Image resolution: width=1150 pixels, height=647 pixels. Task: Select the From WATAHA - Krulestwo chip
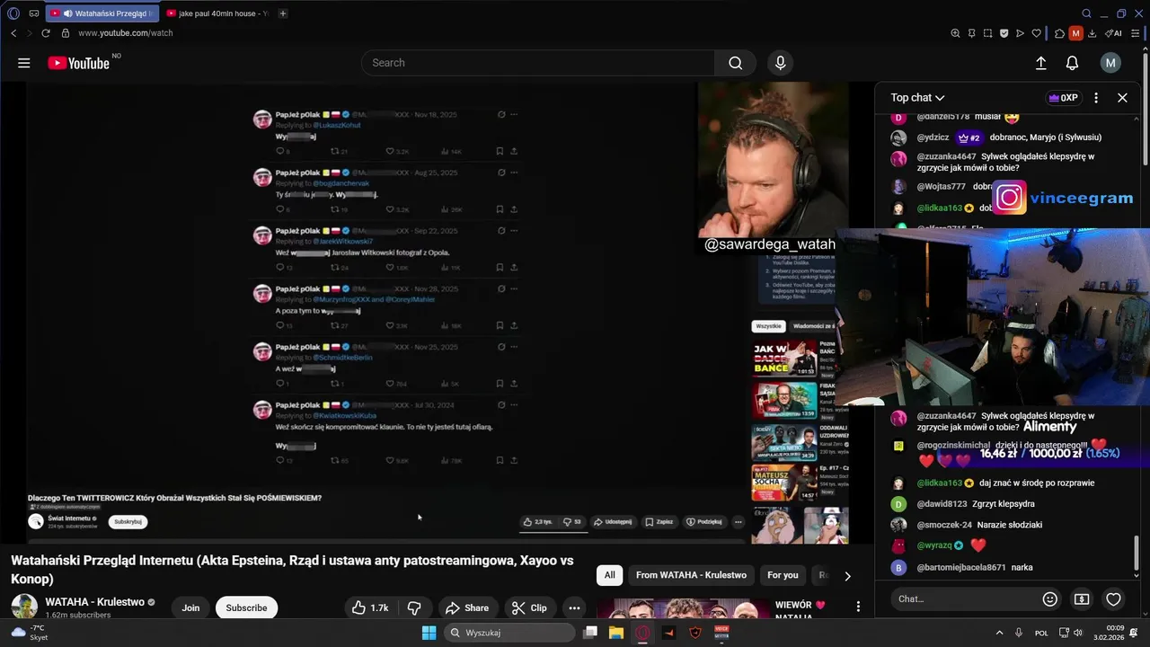coord(691,575)
